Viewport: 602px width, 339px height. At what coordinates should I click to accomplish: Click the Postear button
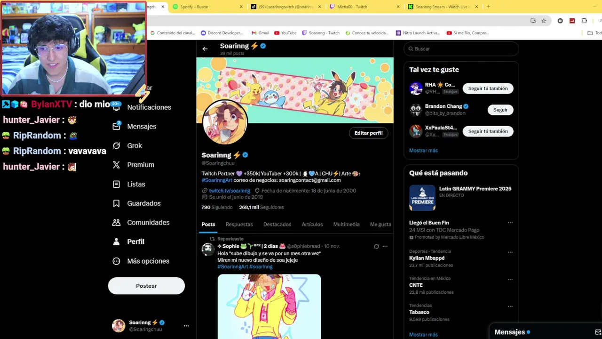pos(146,286)
